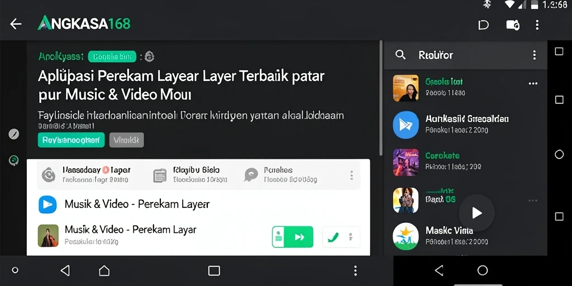Screen dimensions: 572x286
Task: Click the star icon of Maskc Vinta
Action: [x=406, y=236]
